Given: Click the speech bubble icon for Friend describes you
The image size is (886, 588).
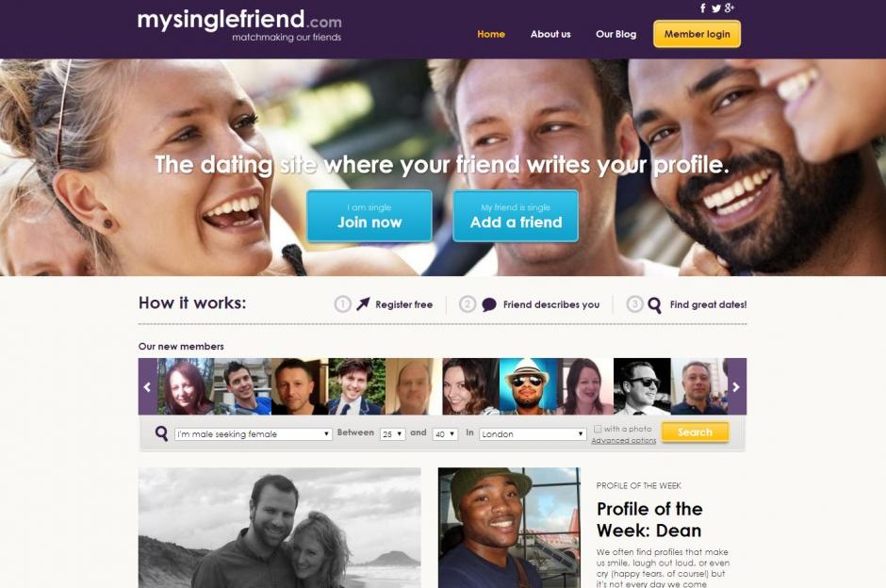Looking at the screenshot, I should pyautogui.click(x=489, y=305).
